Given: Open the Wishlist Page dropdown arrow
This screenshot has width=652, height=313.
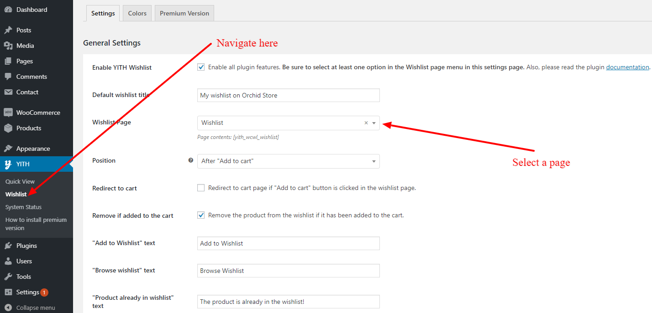Looking at the screenshot, I should coord(374,123).
